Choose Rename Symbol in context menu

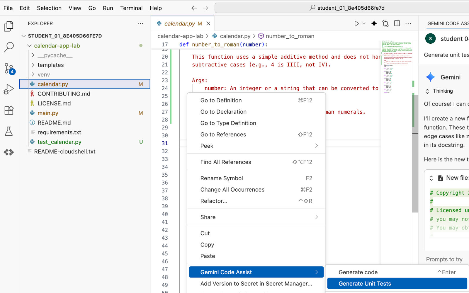coord(222,178)
